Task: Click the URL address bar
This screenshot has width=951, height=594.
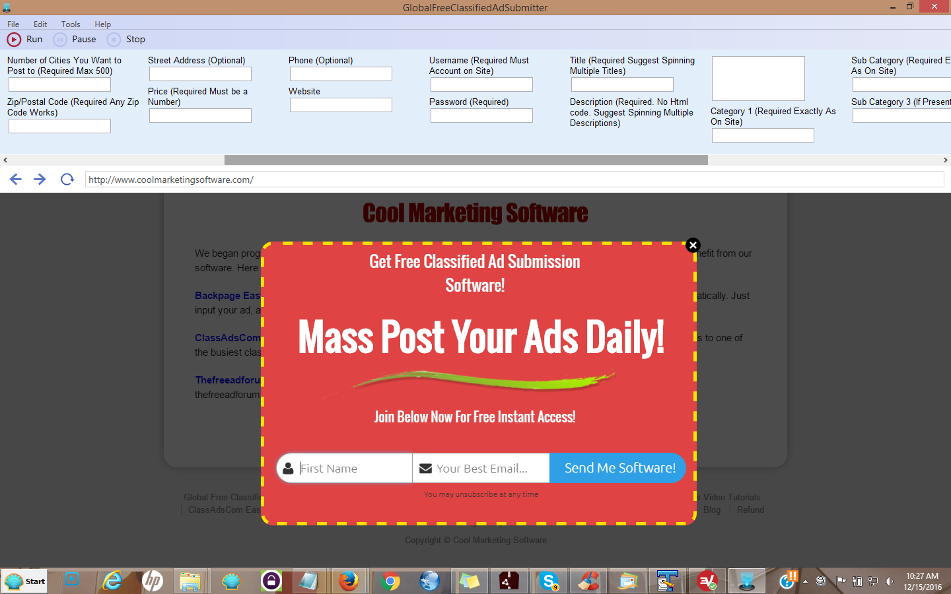Action: coord(514,180)
